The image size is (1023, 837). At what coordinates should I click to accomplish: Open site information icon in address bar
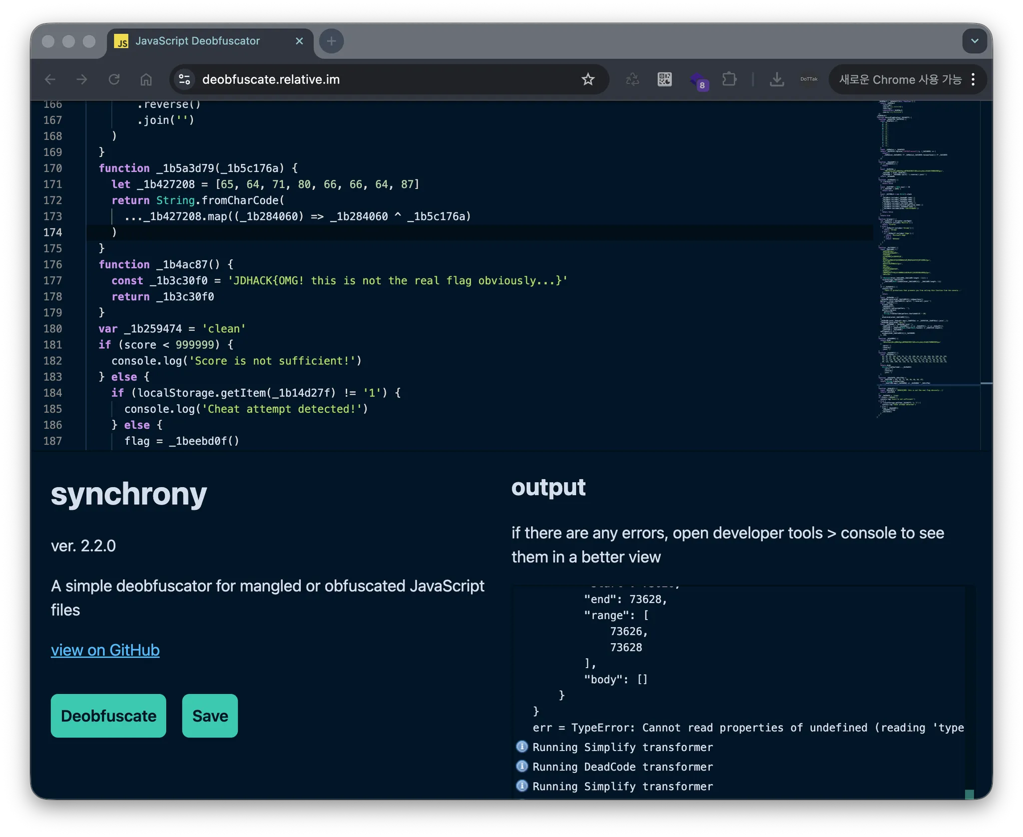point(184,79)
